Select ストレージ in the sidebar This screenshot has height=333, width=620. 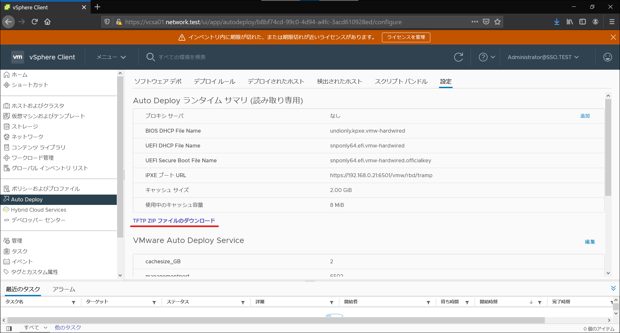pos(21,126)
